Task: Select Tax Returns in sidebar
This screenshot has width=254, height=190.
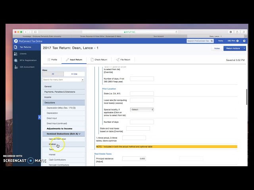Action: click(x=27, y=47)
